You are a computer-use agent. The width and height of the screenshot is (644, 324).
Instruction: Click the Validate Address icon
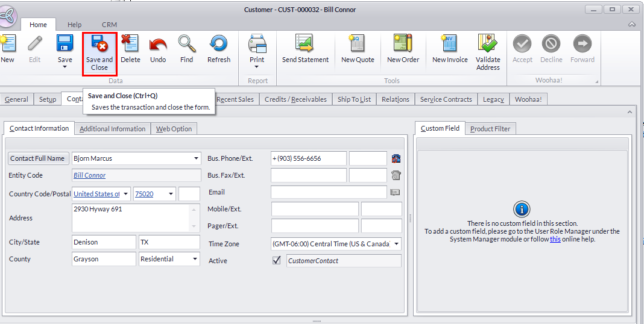tap(488, 45)
